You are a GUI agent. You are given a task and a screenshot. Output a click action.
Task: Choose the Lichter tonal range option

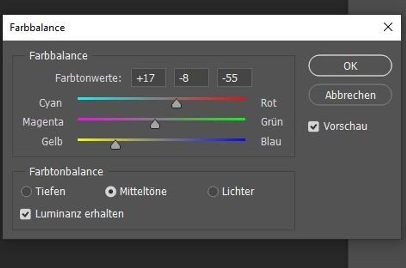tap(213, 192)
